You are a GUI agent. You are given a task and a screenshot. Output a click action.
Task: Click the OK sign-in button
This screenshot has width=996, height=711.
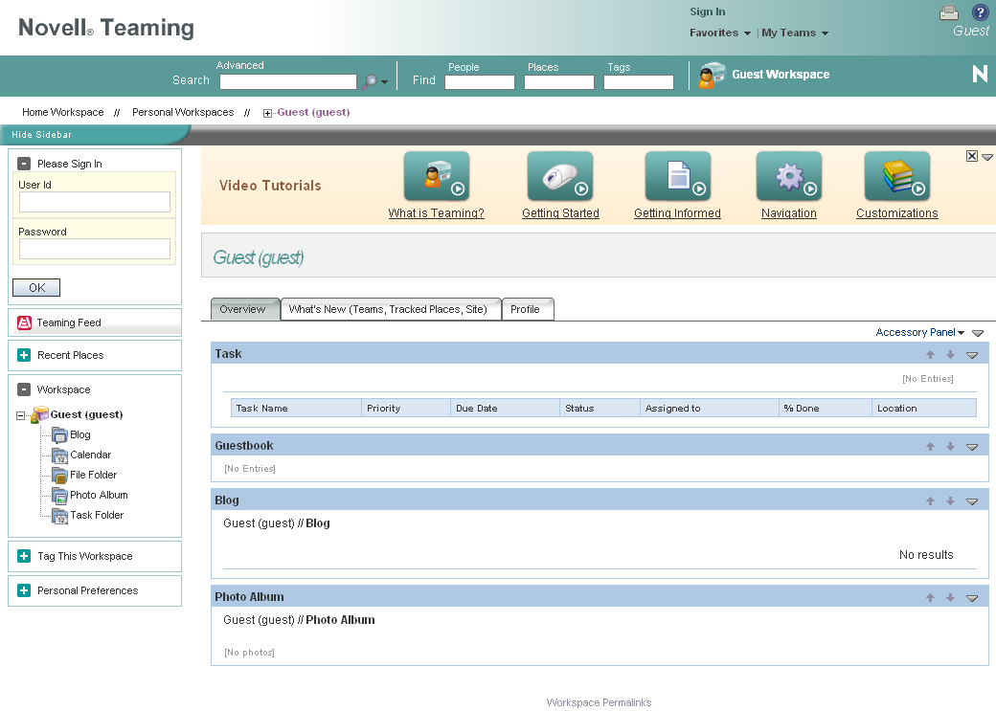point(35,287)
